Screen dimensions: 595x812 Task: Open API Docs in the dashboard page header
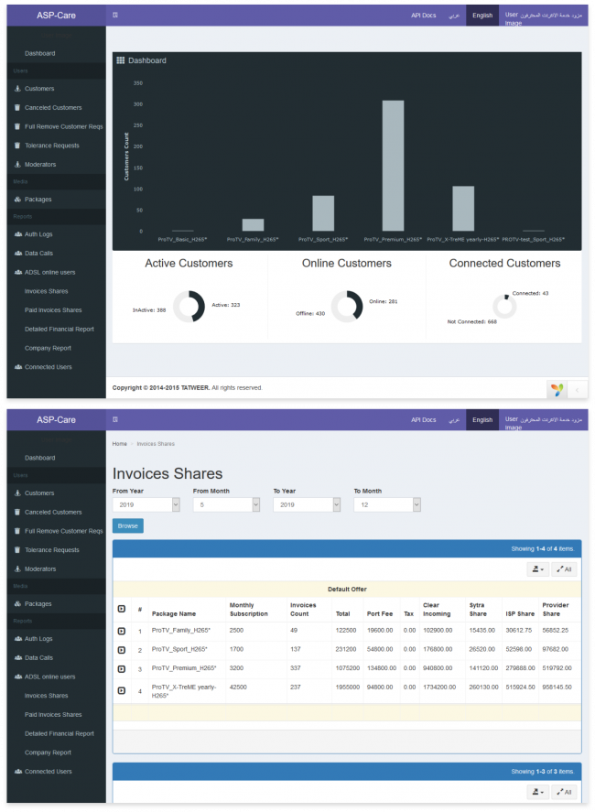pyautogui.click(x=423, y=16)
